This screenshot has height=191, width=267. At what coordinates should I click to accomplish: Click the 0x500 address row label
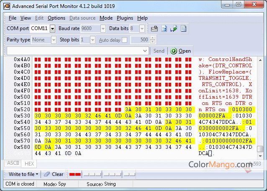pos(22,97)
